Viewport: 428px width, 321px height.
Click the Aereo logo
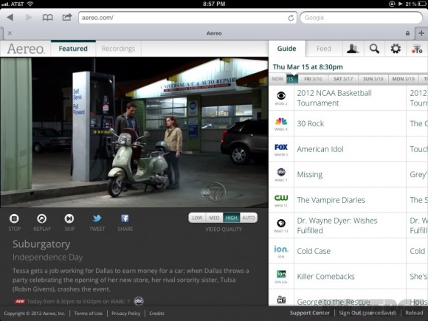(x=26, y=49)
